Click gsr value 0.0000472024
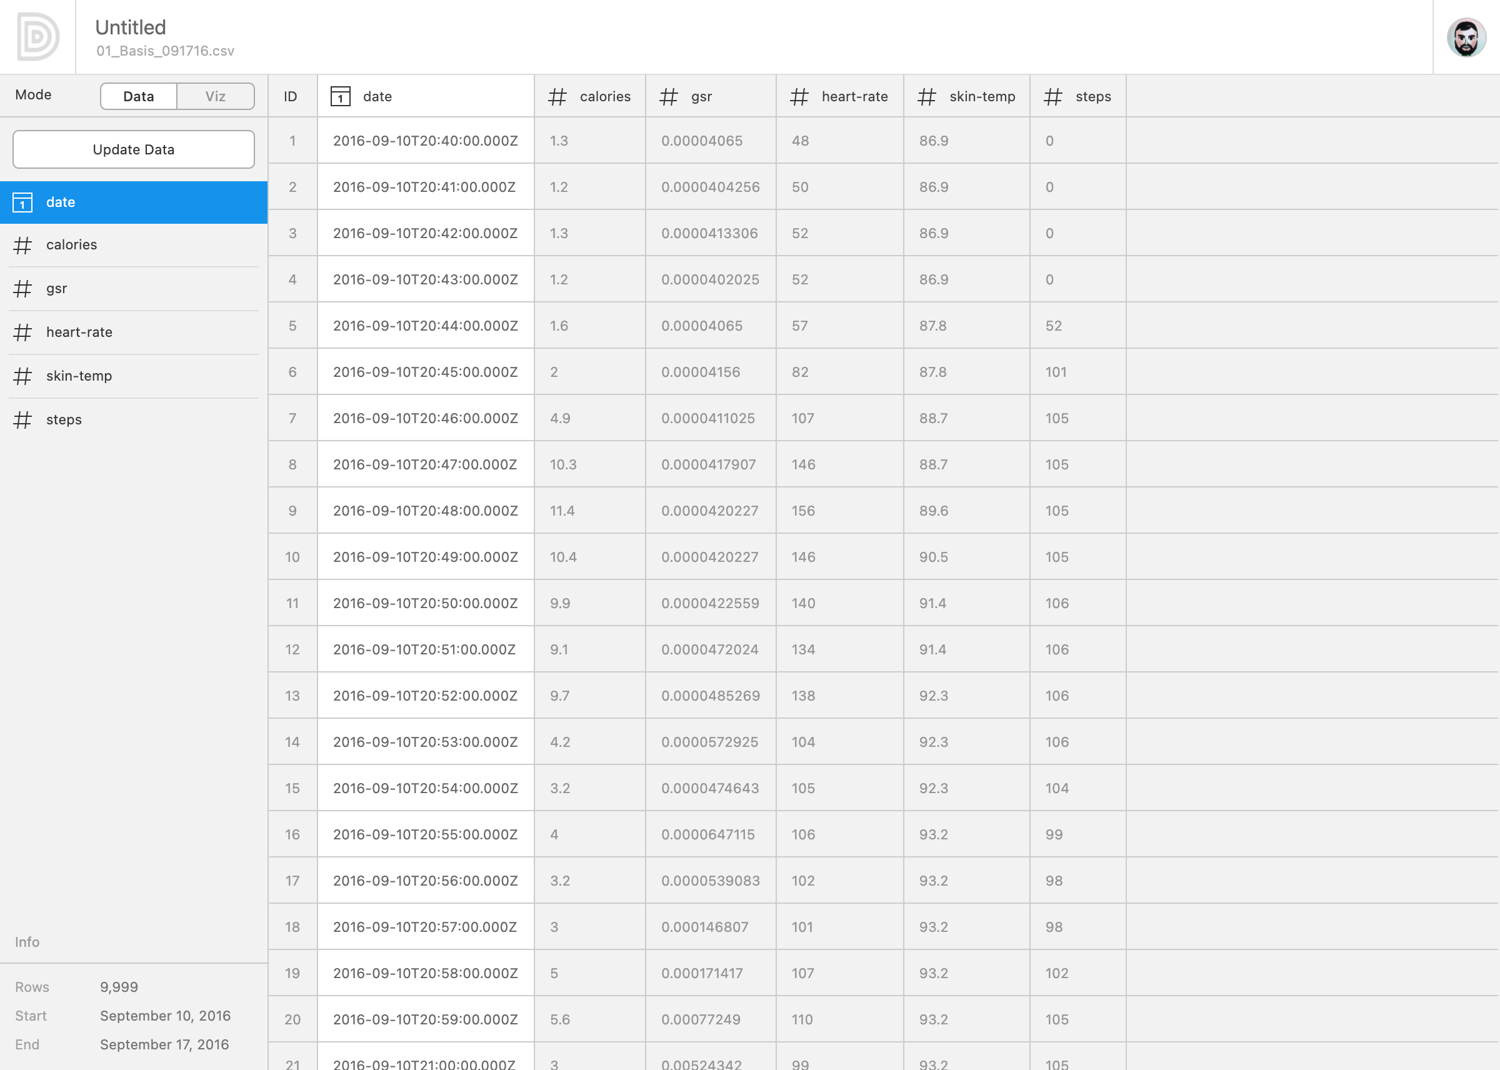The height and width of the screenshot is (1070, 1500). click(709, 649)
